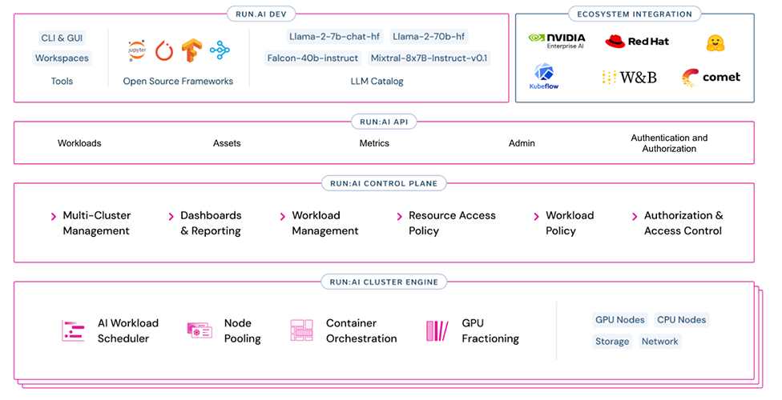The width and height of the screenshot is (782, 400).
Task: Click the blue Kubeflow pipelines node icon
Action: 220,50
